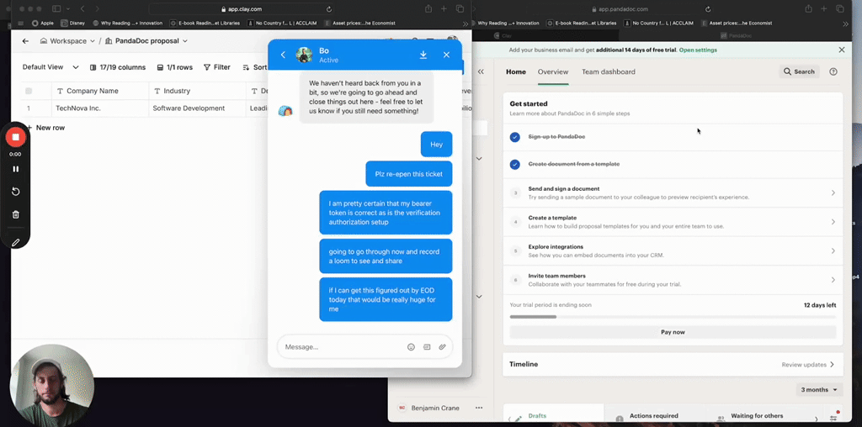Toggle the Create document from template checkmark
The width and height of the screenshot is (862, 427).
[x=515, y=164]
